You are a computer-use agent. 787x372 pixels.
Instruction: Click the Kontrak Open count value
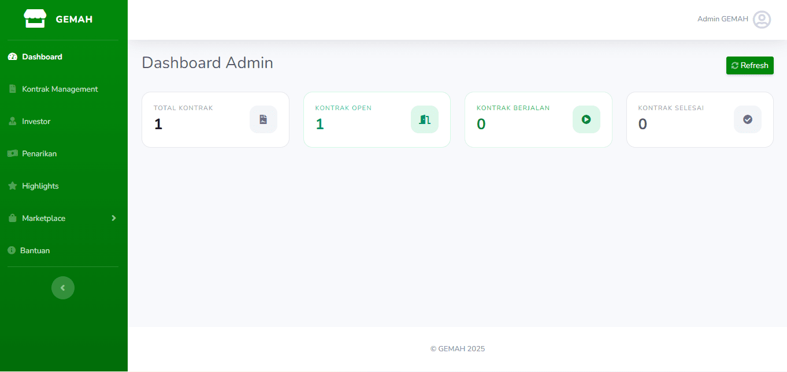pyautogui.click(x=320, y=124)
